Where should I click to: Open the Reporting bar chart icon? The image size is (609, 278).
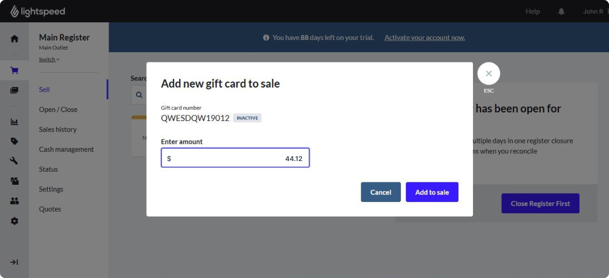[14, 122]
